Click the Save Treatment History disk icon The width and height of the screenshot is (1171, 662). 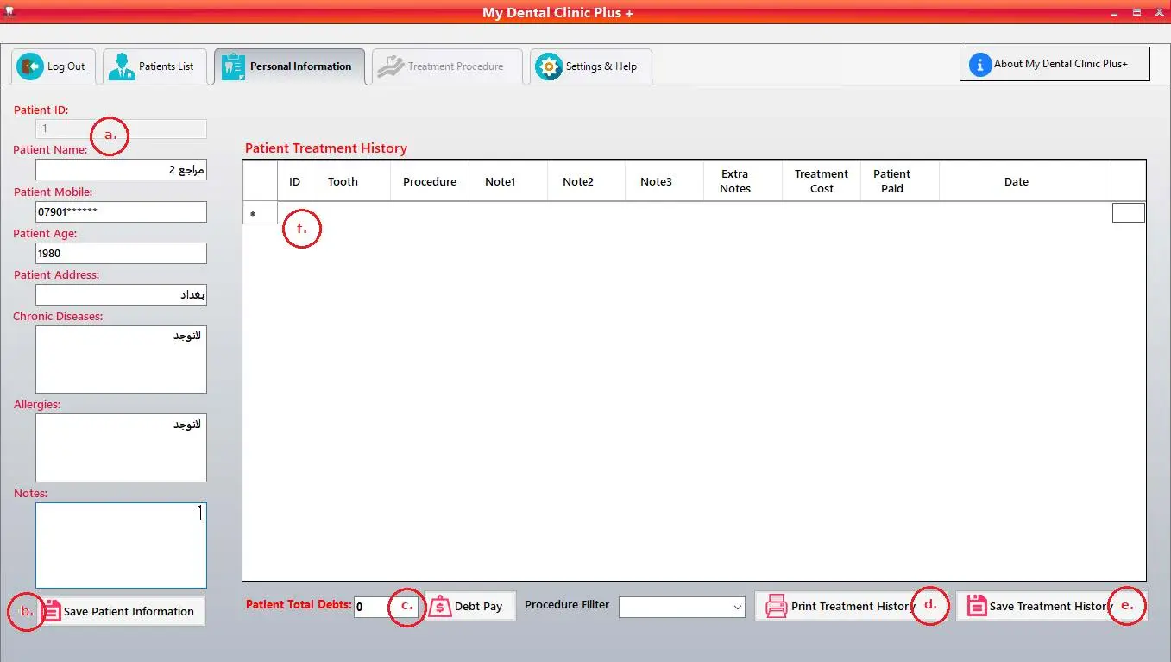[976, 606]
